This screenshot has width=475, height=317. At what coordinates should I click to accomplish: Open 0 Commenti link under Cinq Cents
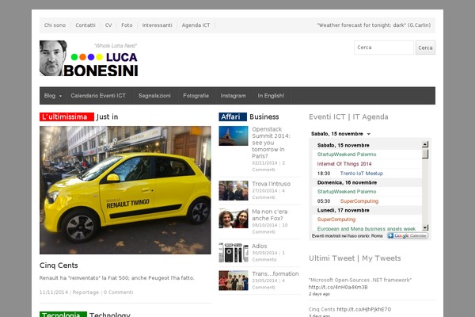tap(118, 292)
